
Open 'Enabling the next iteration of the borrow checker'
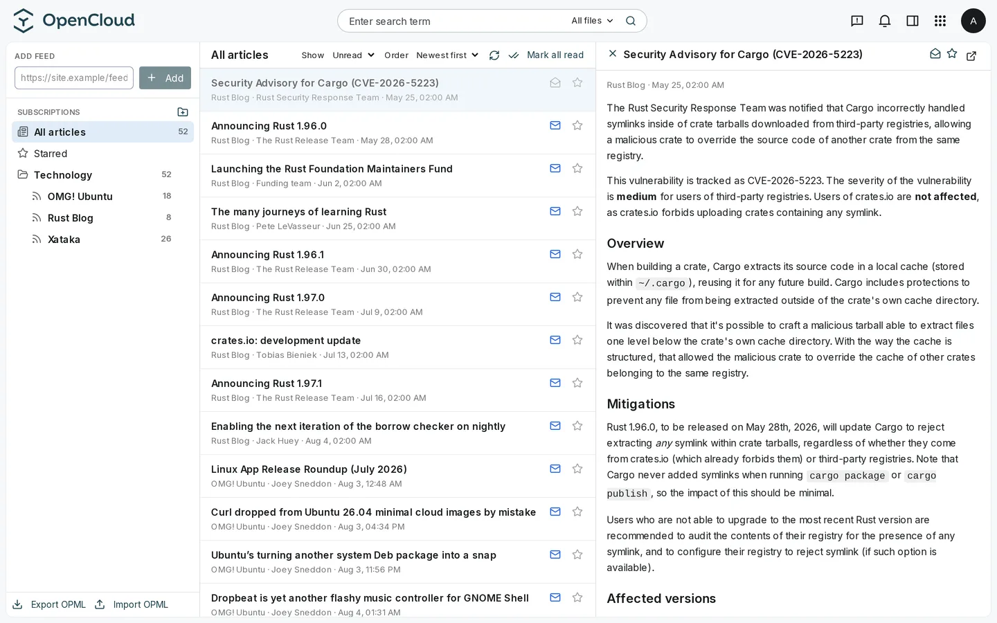[x=397, y=433]
